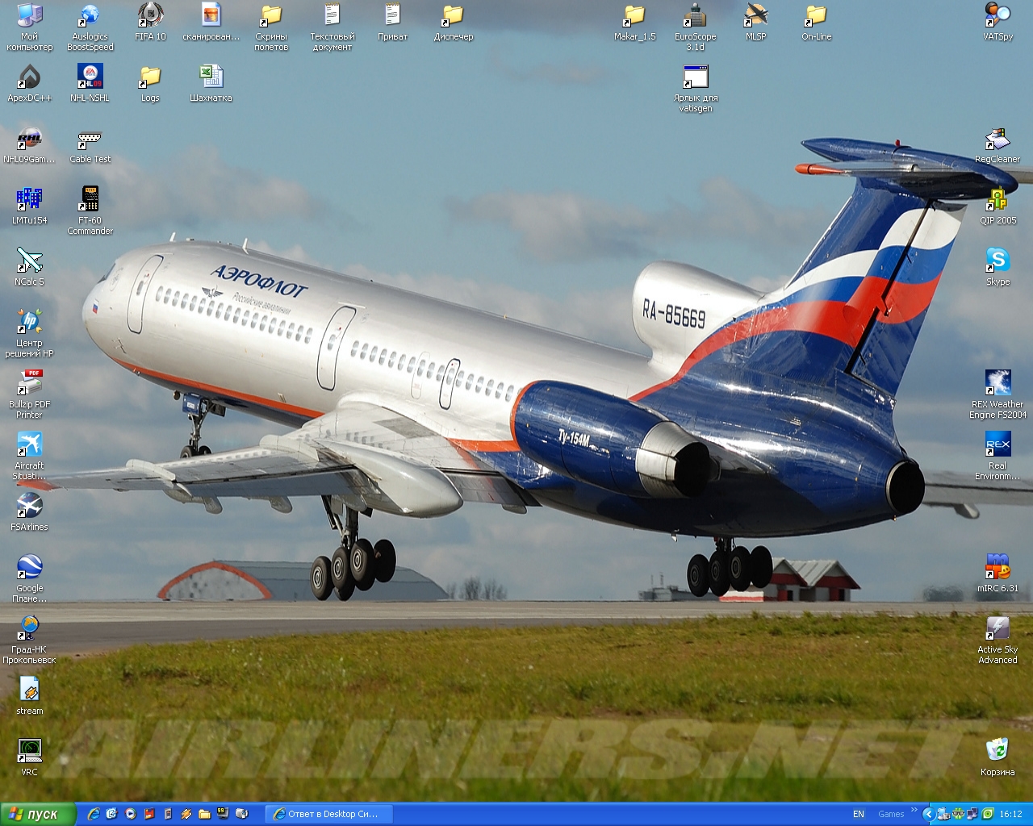Select the NCalc 5 shortcut

[x=30, y=268]
